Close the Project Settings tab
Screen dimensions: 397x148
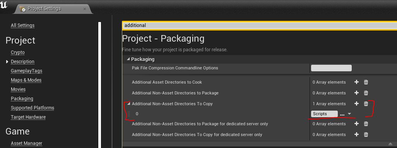tap(85, 9)
